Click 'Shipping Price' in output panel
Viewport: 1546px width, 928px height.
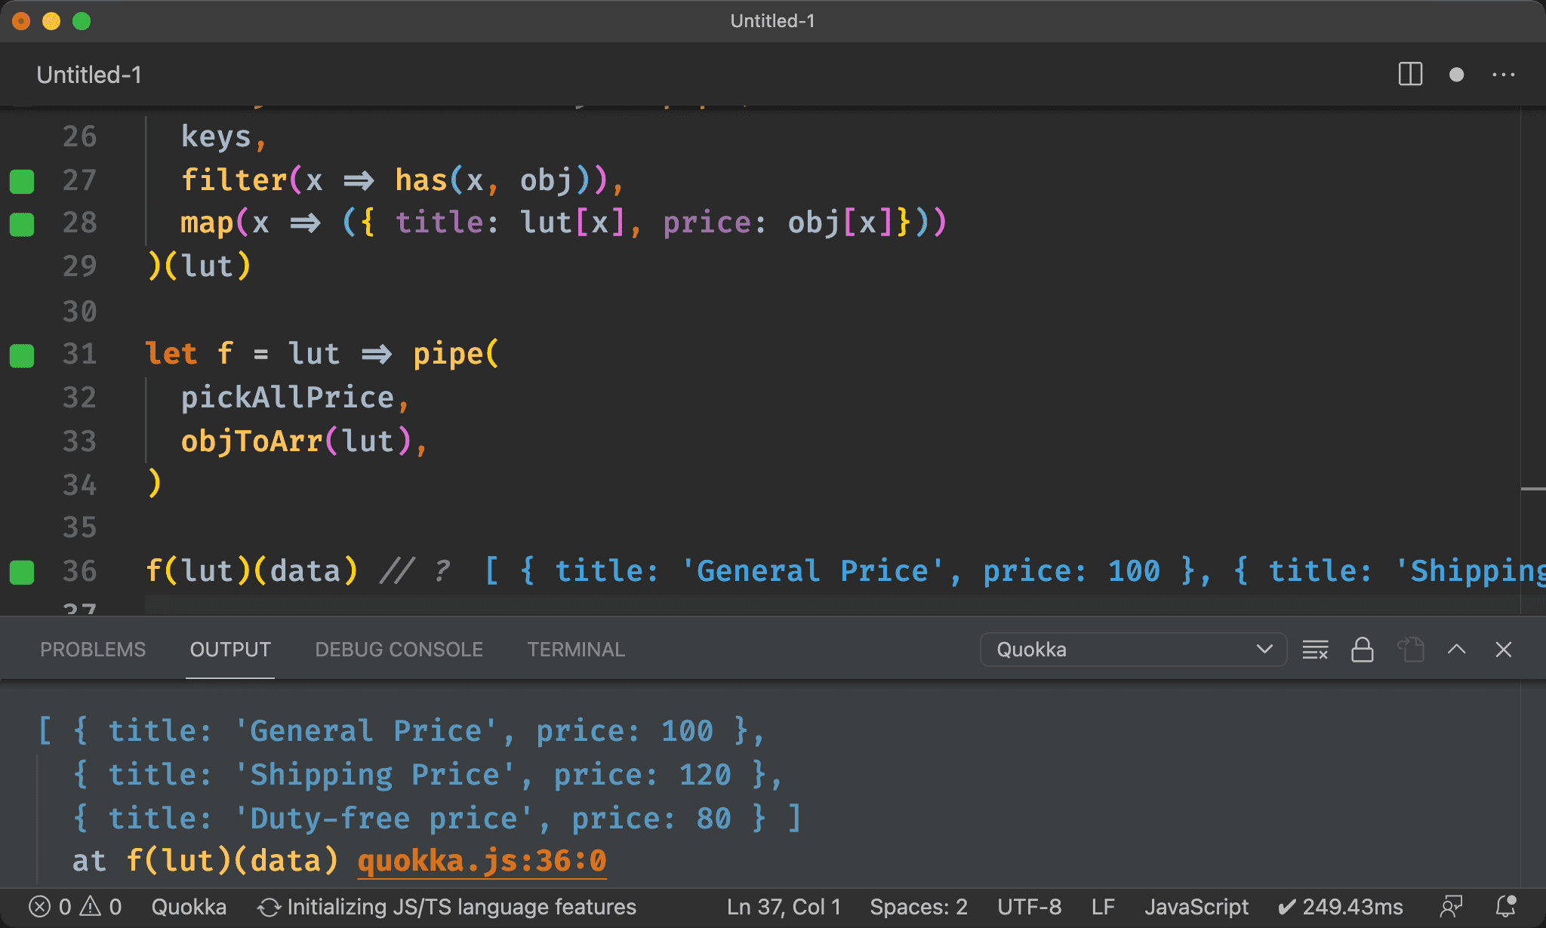click(x=375, y=775)
